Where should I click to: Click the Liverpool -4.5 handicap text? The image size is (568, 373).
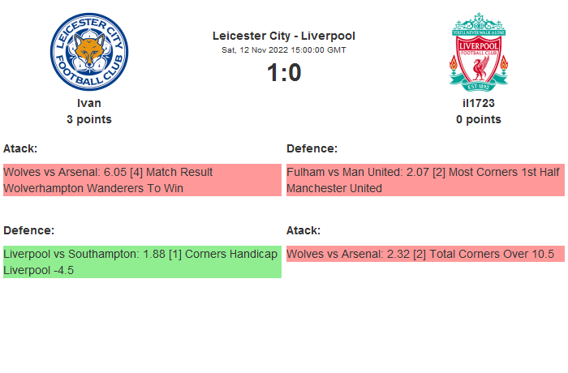click(39, 270)
